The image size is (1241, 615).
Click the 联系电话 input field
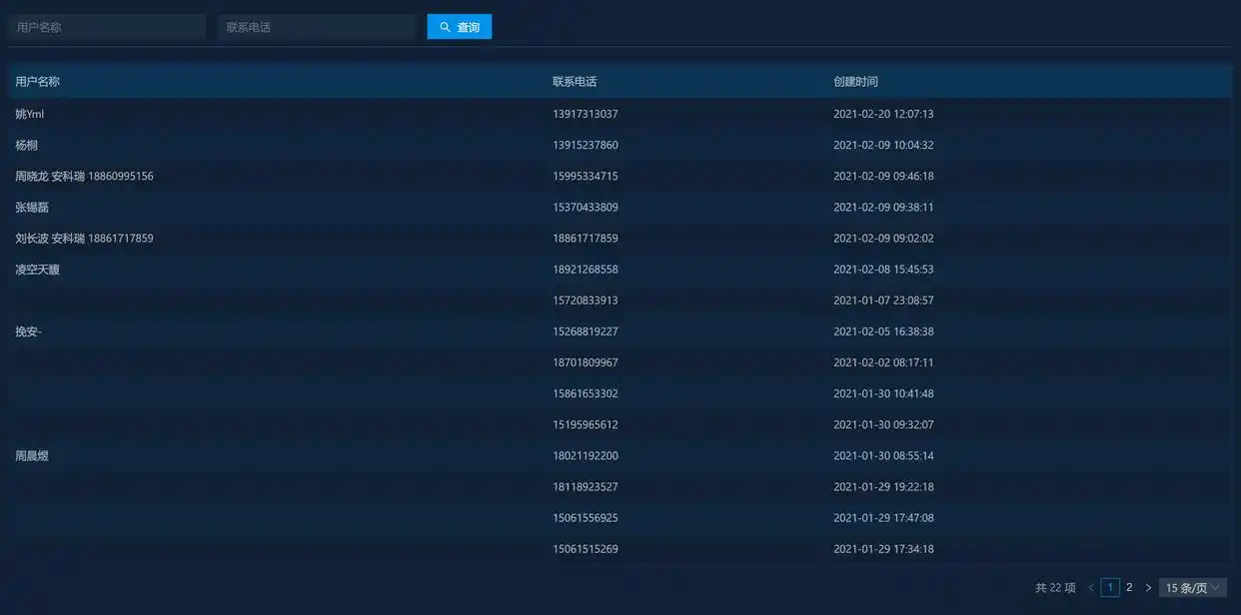316,27
